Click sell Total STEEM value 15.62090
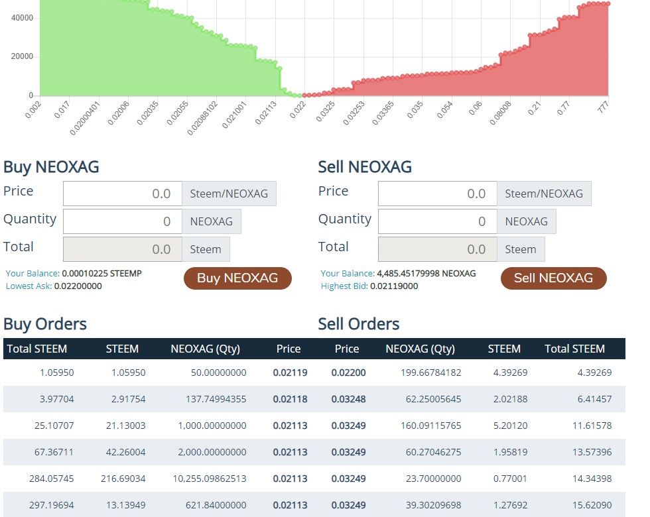The width and height of the screenshot is (650, 517). click(592, 505)
